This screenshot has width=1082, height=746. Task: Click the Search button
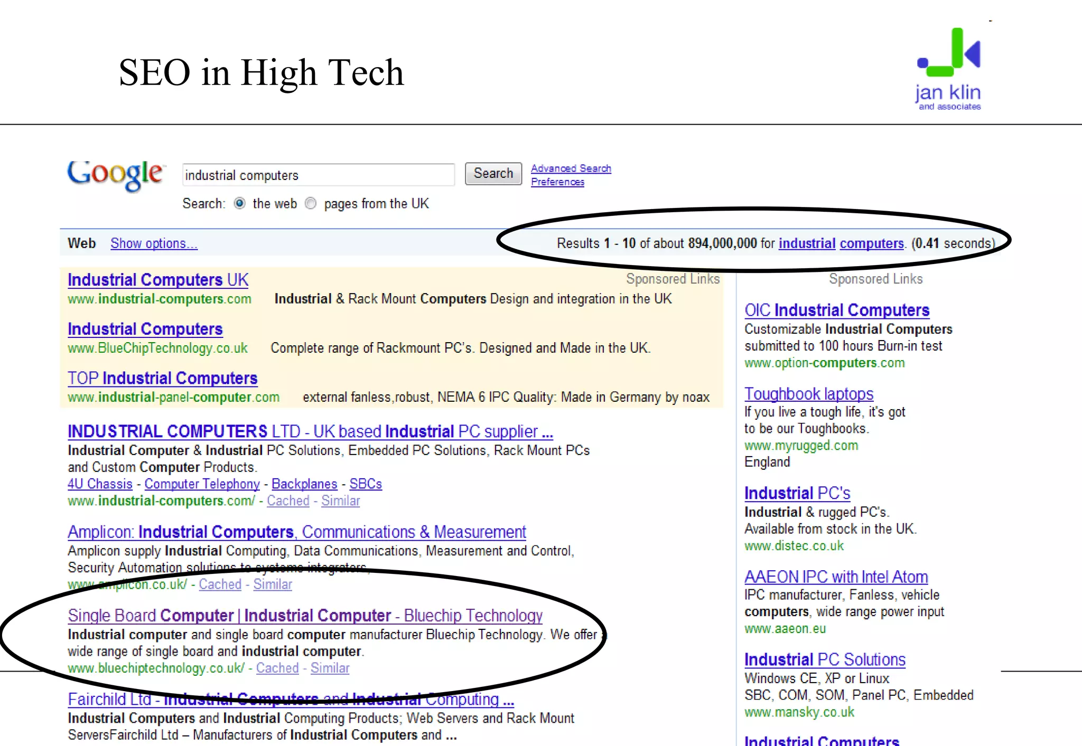tap(493, 174)
